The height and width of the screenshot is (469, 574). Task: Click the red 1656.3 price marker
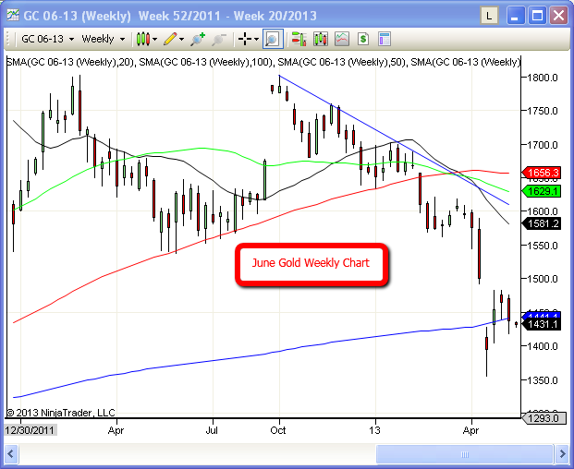[541, 173]
